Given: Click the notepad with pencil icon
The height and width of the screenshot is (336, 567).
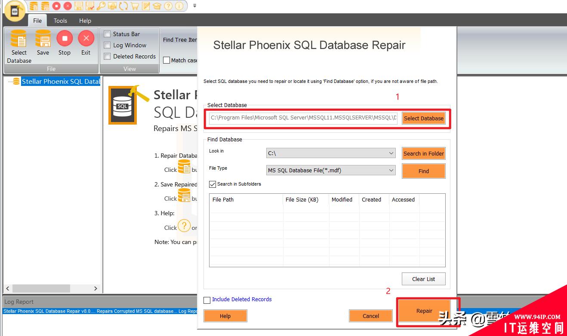Looking at the screenshot, I should click(146, 6).
